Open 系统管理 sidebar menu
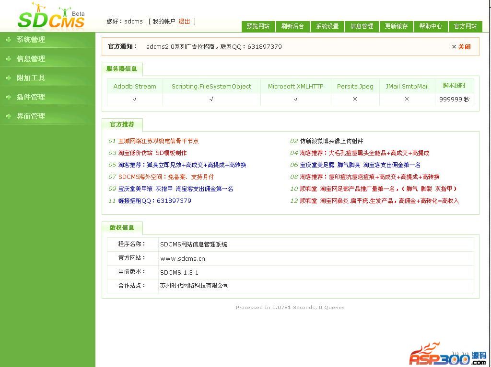Image resolution: width=491 pixels, height=367 pixels. pos(31,40)
